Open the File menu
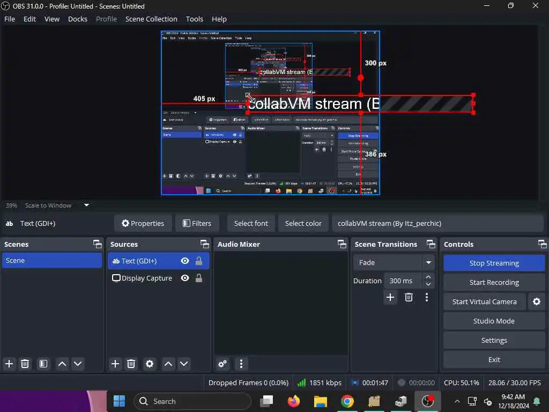This screenshot has height=412, width=549. point(10,19)
